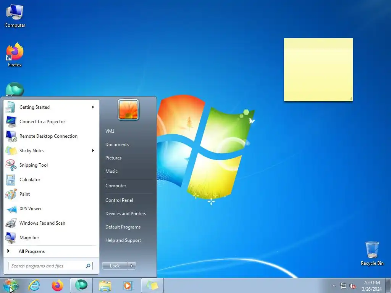Open Music from the Start menu
Screen dimensions: 391x293
[111, 171]
